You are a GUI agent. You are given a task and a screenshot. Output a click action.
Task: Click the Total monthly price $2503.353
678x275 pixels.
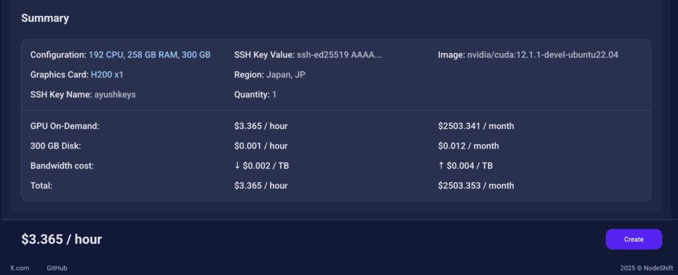(x=475, y=186)
